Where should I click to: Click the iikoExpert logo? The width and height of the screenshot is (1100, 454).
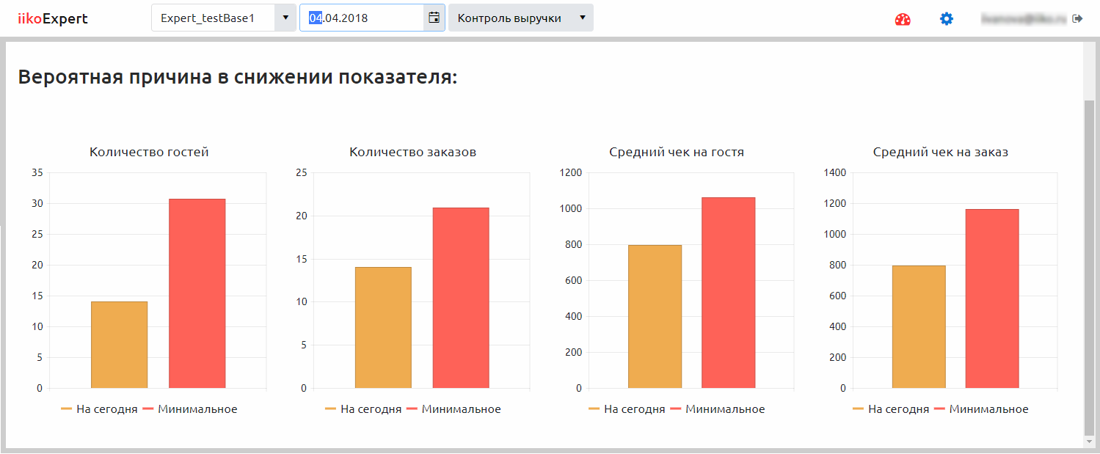click(x=53, y=19)
